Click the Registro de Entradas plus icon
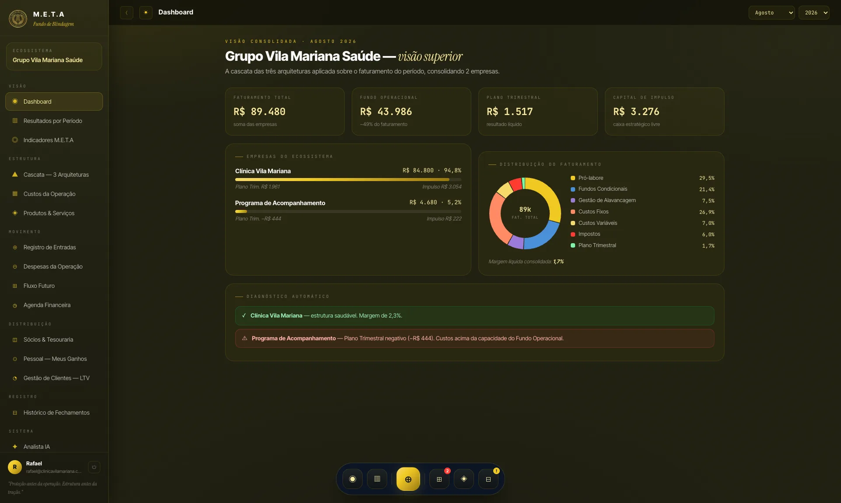This screenshot has width=841, height=503. (15, 248)
